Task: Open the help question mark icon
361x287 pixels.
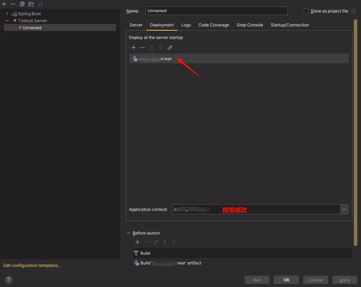Action: click(x=9, y=280)
